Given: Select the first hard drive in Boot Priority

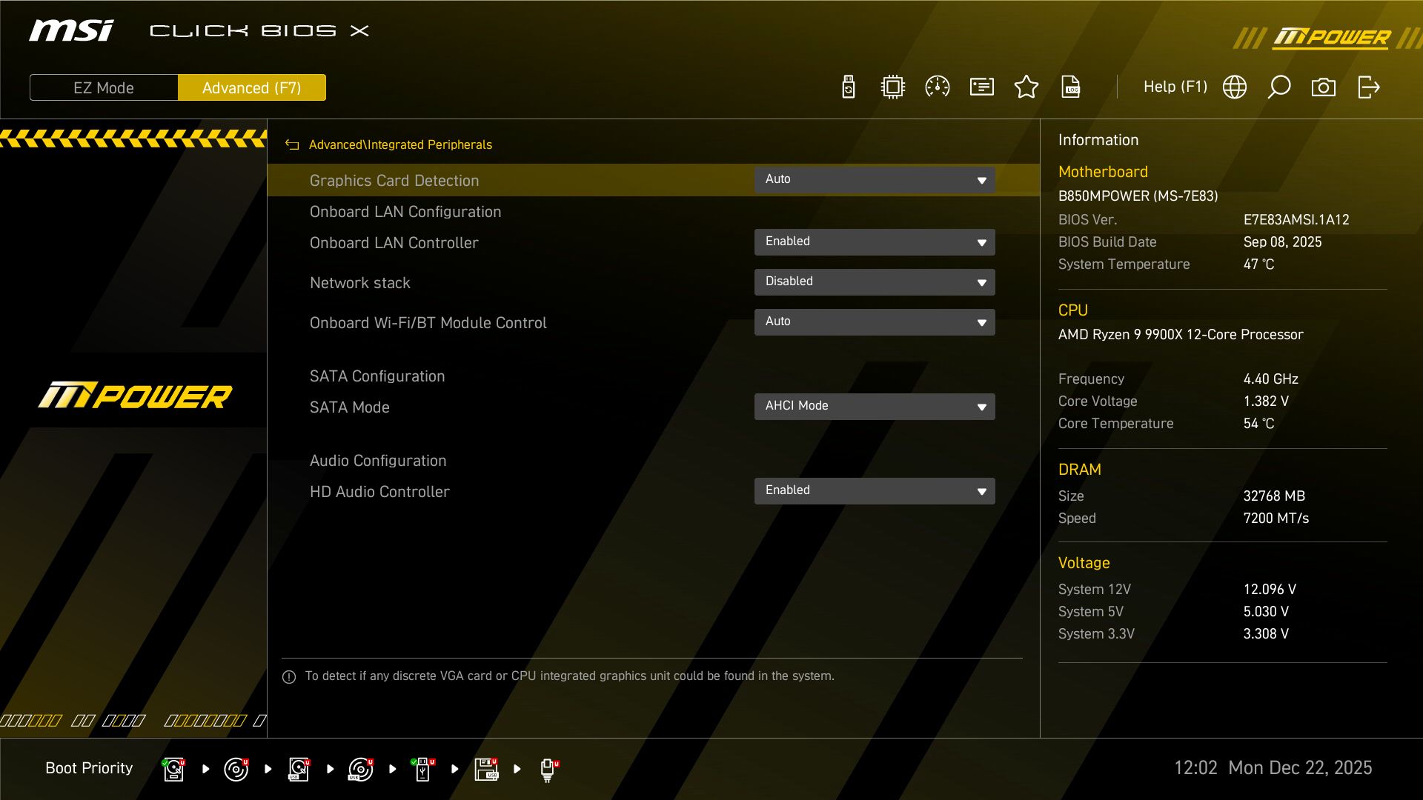Looking at the screenshot, I should click(x=173, y=769).
